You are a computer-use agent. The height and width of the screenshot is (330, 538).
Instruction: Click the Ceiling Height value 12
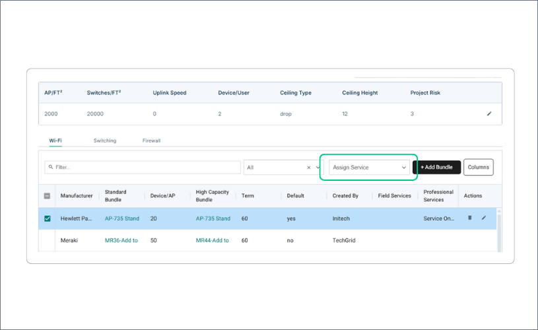pos(345,114)
